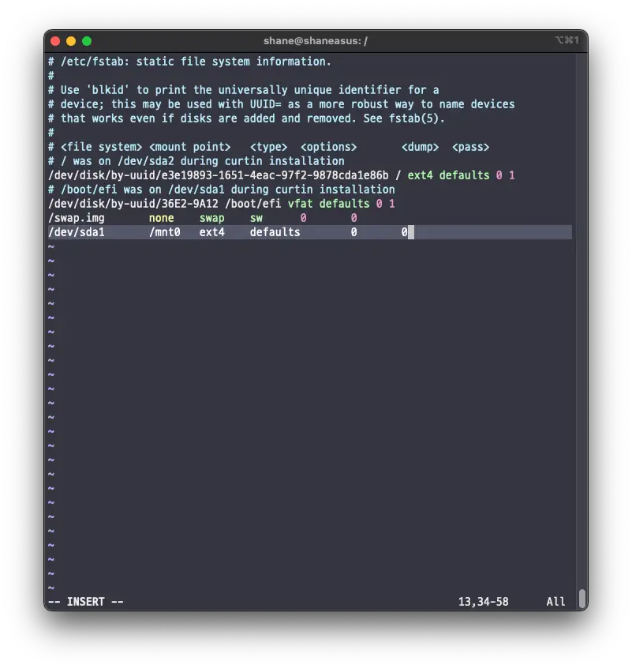
Task: Click '/dev/sda1' on the highlighted line
Action: point(77,232)
